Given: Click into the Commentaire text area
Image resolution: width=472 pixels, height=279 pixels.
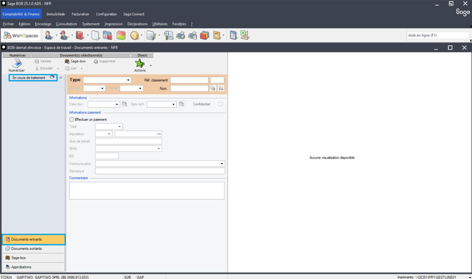Looking at the screenshot, I should 147,191.
